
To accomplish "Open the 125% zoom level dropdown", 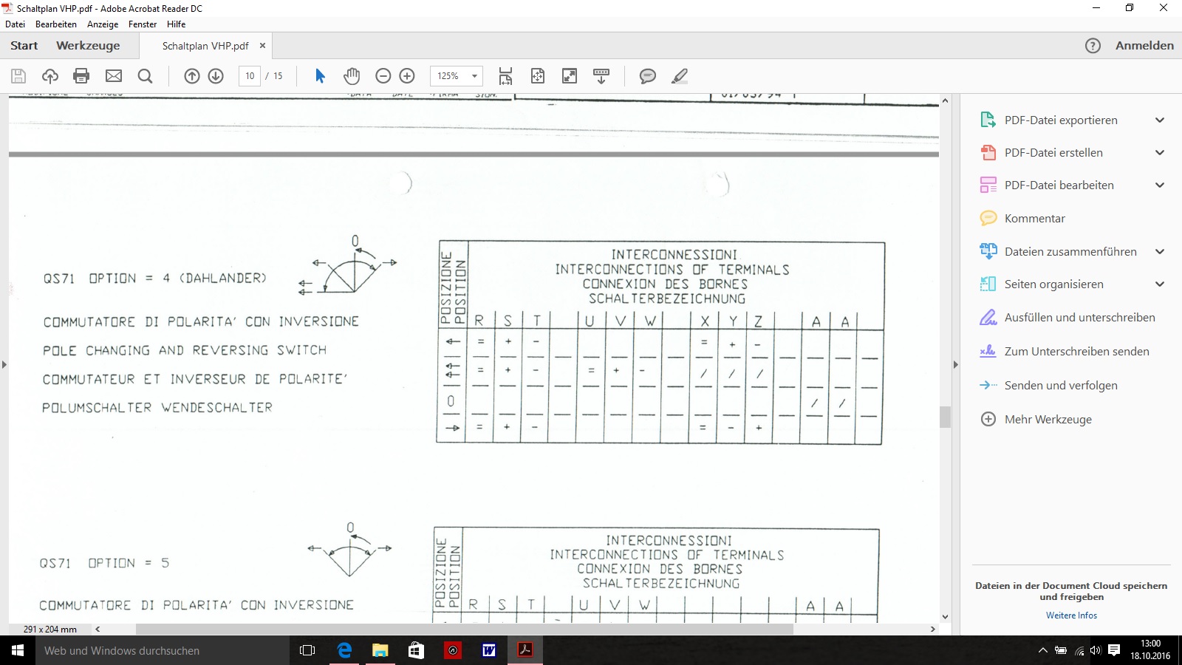I will click(x=474, y=75).
